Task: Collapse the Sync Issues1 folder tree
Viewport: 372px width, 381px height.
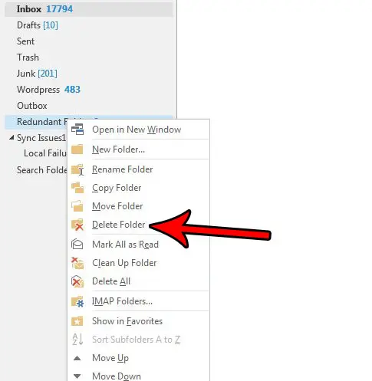Action: (12, 138)
